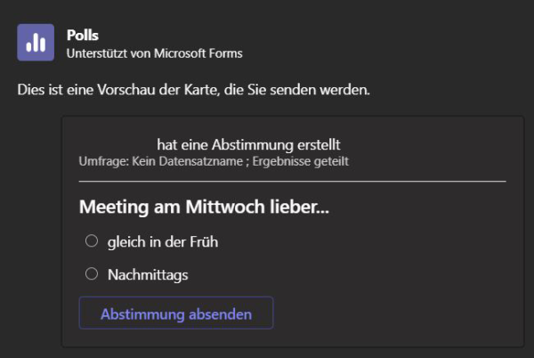534x358 pixels.
Task: Select the 'Nachmittags' radio button
Action: tap(92, 273)
